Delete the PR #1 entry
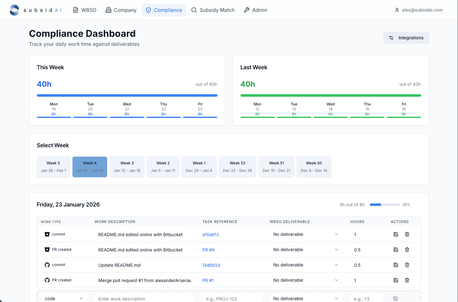Screen dimensions: 458x302 click(407, 280)
